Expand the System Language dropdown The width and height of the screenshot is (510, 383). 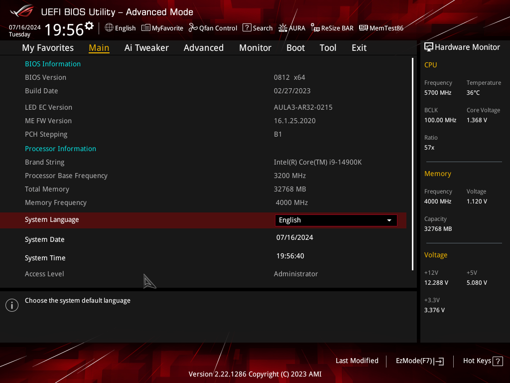[x=336, y=220]
